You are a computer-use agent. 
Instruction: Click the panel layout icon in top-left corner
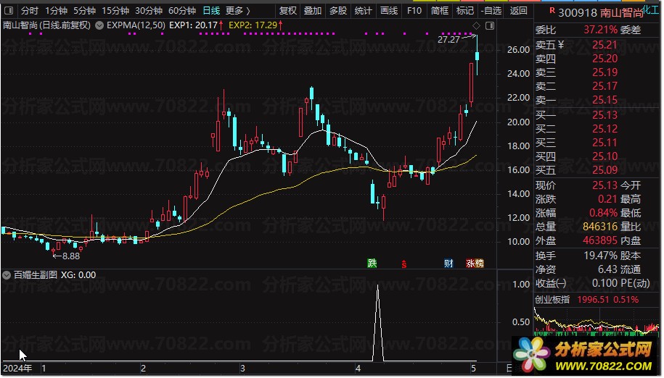click(9, 10)
